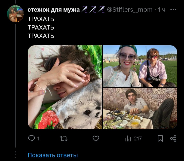The width and height of the screenshot is (184, 161).
Task: Click the reply count number 1
Action: click(x=38, y=139)
